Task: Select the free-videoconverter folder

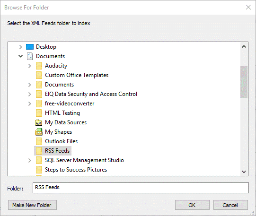Action: click(x=70, y=104)
